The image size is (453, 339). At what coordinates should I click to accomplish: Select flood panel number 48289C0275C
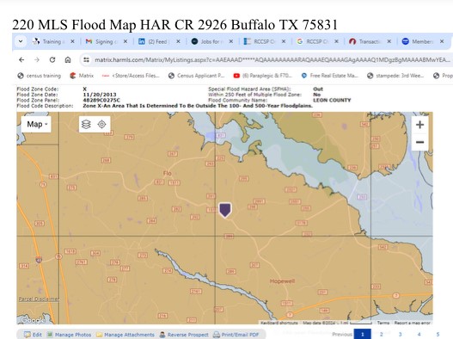tap(101, 100)
